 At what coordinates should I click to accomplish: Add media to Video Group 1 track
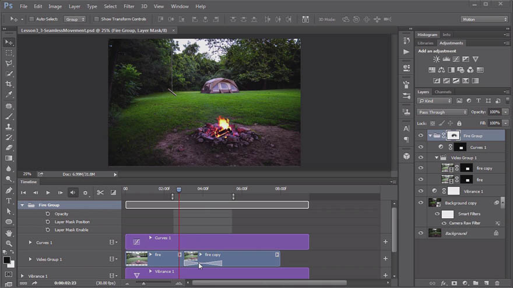(385, 258)
